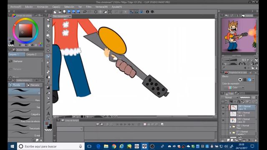Select the Text tool
Screen dimensions: 267x150
click(48, 113)
